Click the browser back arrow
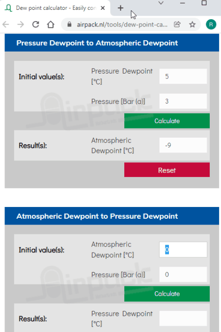The width and height of the screenshot is (221, 332). tap(6, 25)
